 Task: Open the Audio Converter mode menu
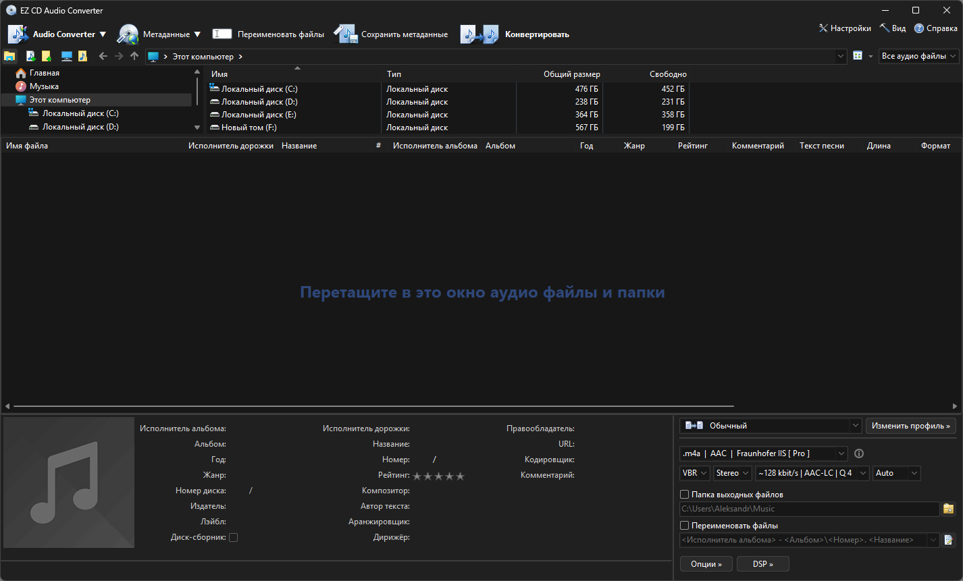(x=57, y=34)
